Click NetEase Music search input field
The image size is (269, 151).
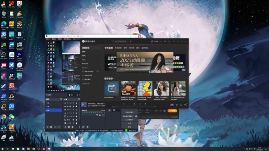coord(120,41)
